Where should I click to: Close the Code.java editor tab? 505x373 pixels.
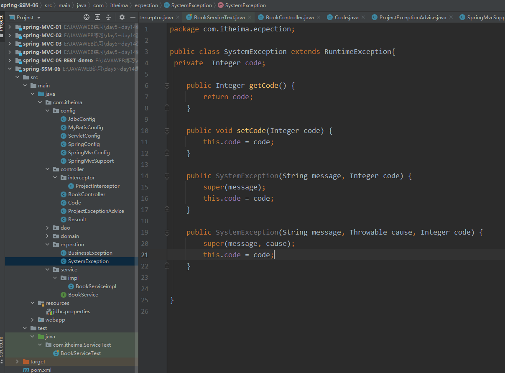(x=363, y=18)
